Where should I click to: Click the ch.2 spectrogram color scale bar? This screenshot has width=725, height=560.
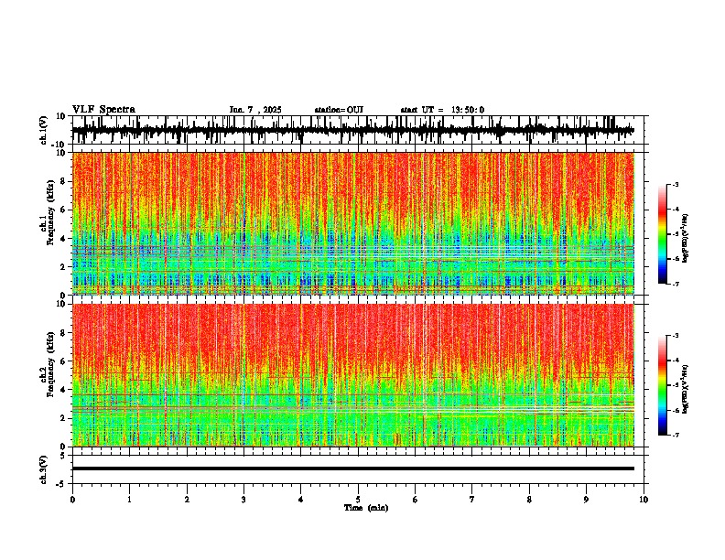(662, 385)
